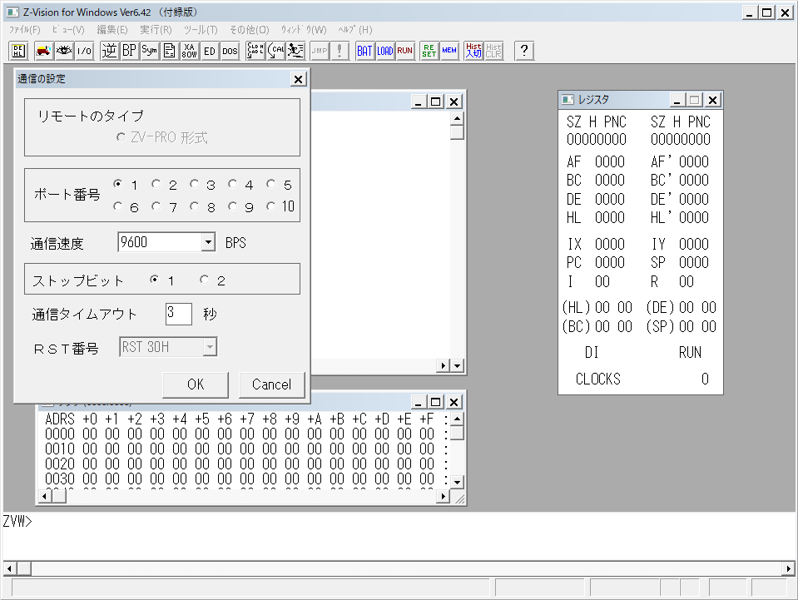Click the BAT batch toolbar icon
Viewport: 798px width, 600px height.
click(364, 51)
